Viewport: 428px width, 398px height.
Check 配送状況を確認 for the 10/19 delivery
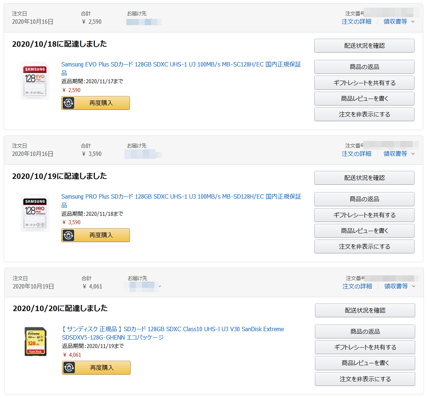(x=364, y=178)
